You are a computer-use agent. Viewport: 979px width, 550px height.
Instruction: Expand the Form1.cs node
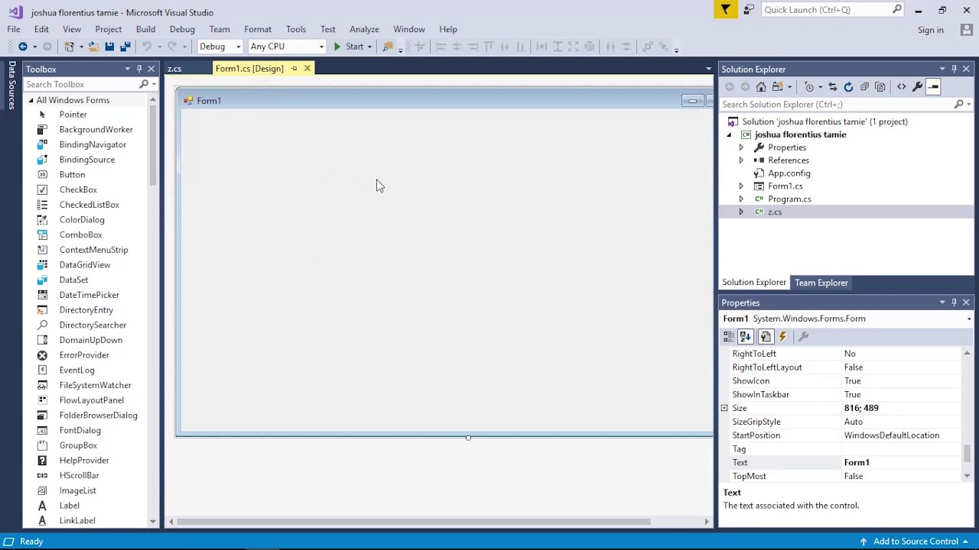point(740,186)
